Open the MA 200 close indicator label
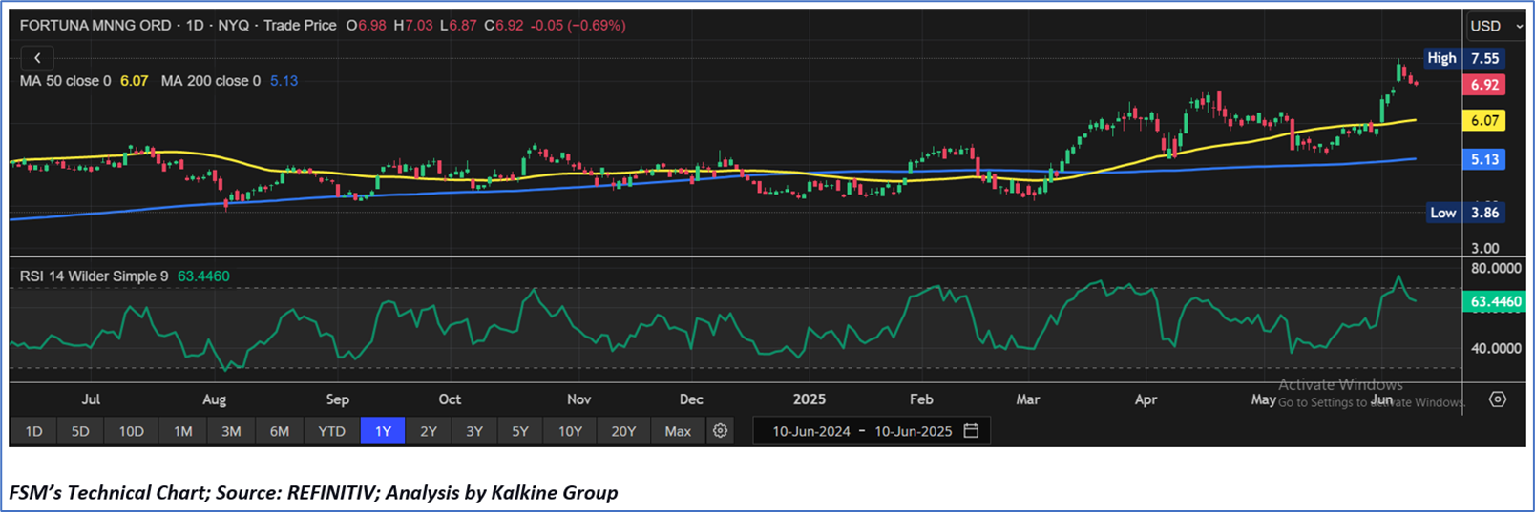Image resolution: width=1535 pixels, height=512 pixels. click(x=210, y=81)
